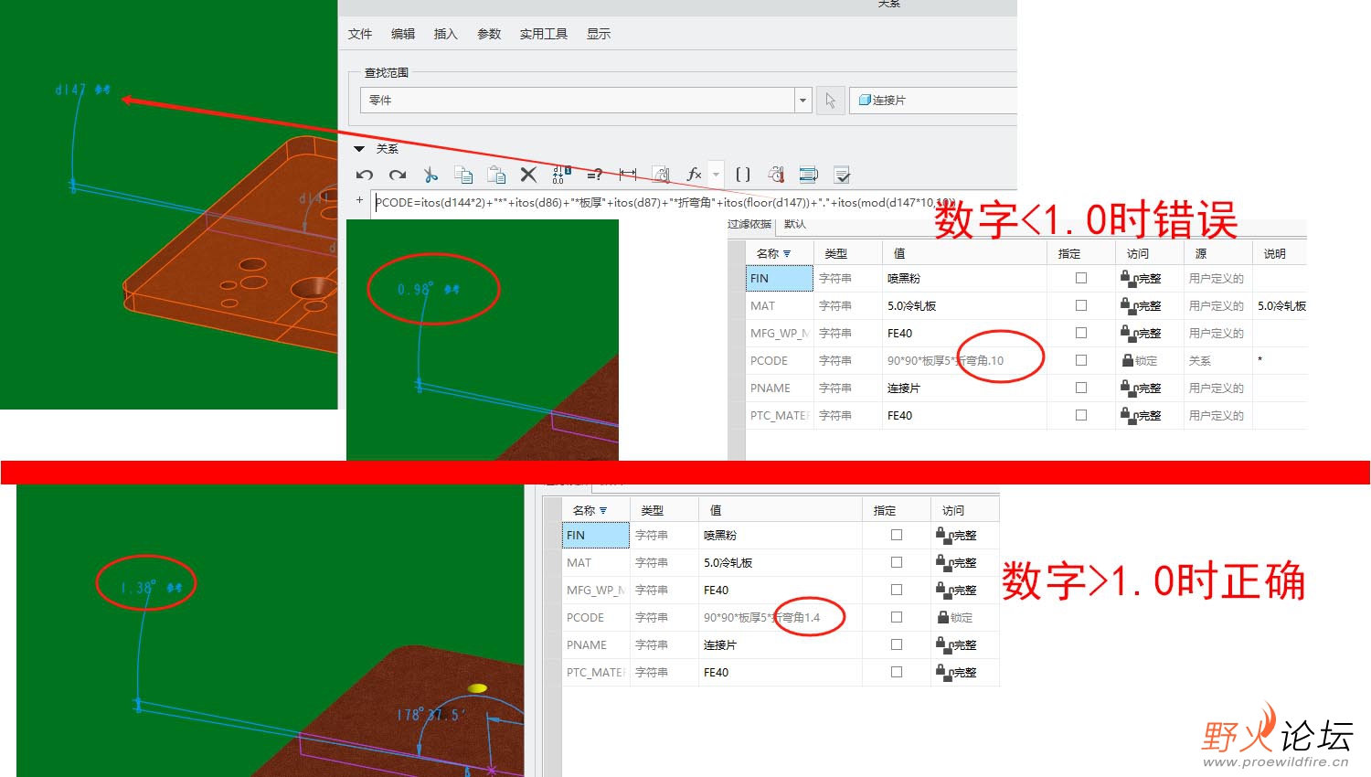Click the 名称 sort arrow in upper table
This screenshot has height=777, width=1371.
[787, 254]
